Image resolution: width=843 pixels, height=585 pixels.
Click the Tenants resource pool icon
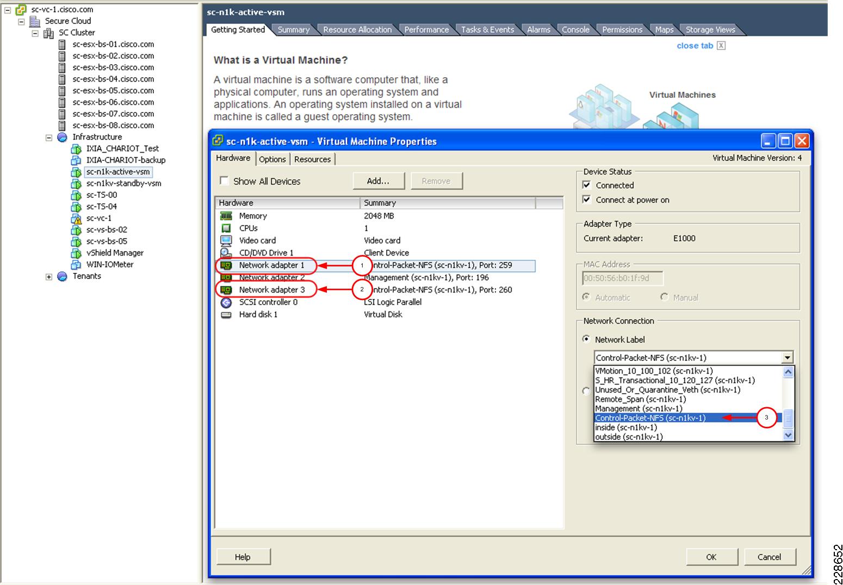pyautogui.click(x=62, y=276)
